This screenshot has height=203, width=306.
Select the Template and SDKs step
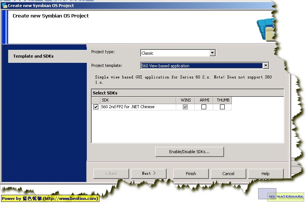pos(47,56)
